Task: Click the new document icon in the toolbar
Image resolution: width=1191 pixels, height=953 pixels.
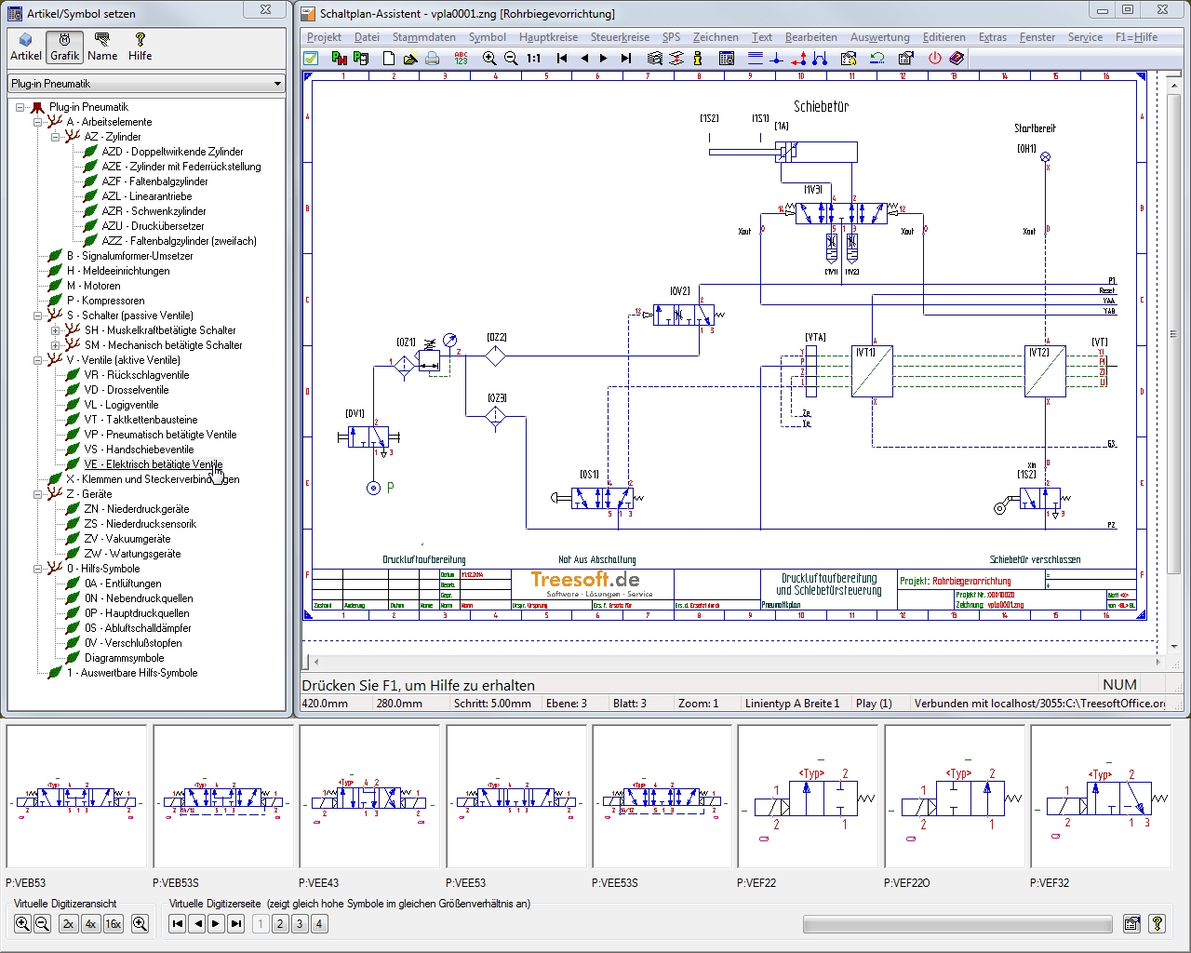Action: pyautogui.click(x=389, y=58)
